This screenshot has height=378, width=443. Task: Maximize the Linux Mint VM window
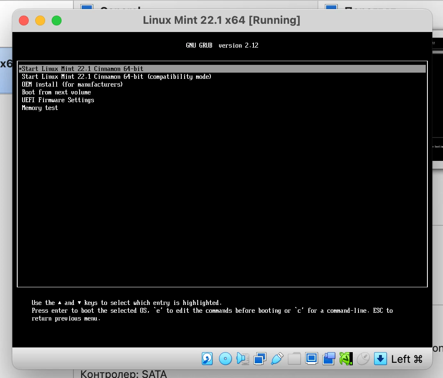(57, 21)
